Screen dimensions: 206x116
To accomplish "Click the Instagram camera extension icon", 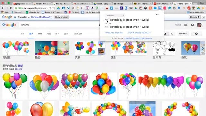I will (x=194, y=8).
